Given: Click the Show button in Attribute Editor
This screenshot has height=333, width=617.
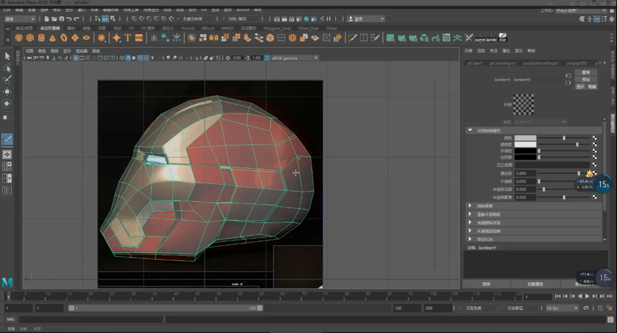Looking at the screenshot, I should (x=580, y=87).
